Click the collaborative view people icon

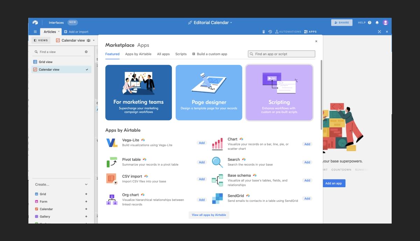click(x=89, y=41)
